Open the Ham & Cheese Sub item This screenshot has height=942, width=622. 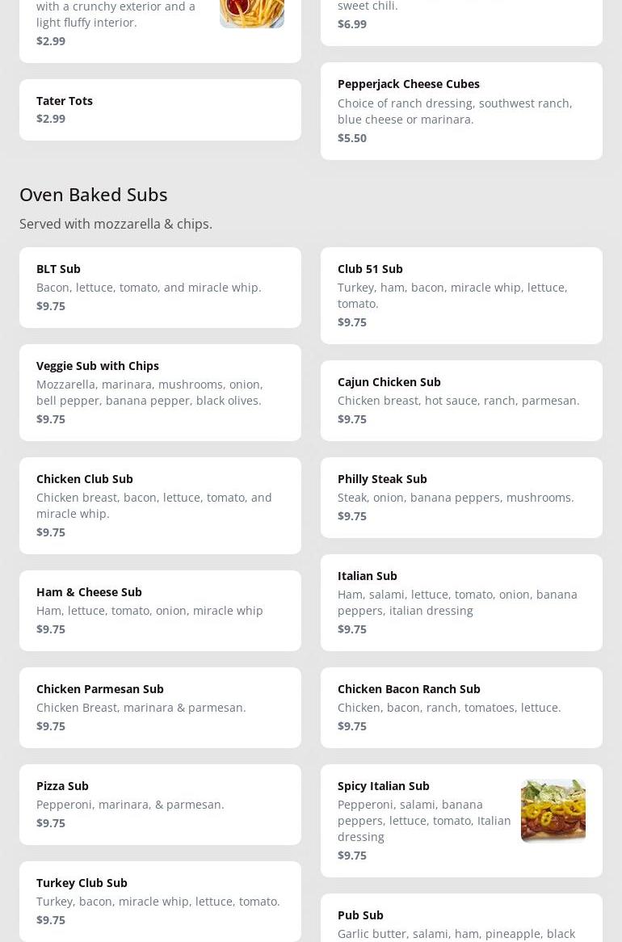(160, 610)
